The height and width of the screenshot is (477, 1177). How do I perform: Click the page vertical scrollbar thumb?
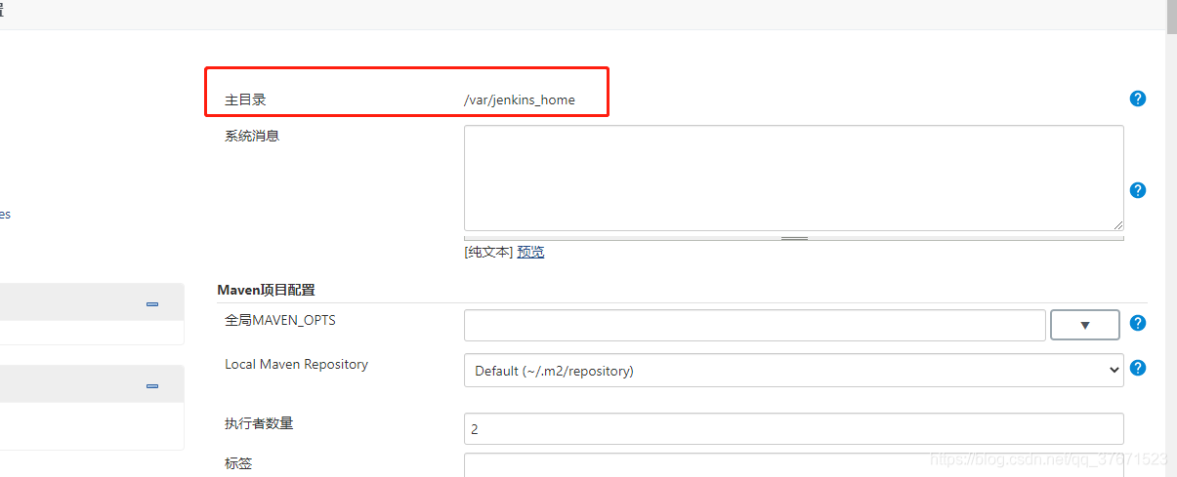pyautogui.click(x=1170, y=18)
